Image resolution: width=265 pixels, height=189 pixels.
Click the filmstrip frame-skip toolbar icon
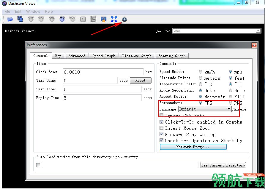pos(93,19)
